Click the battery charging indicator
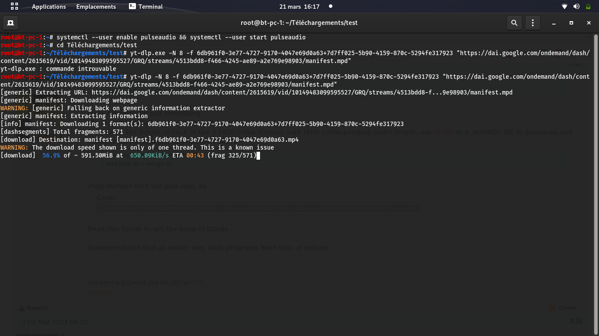Screen dimensions: 599x336 [588, 7]
